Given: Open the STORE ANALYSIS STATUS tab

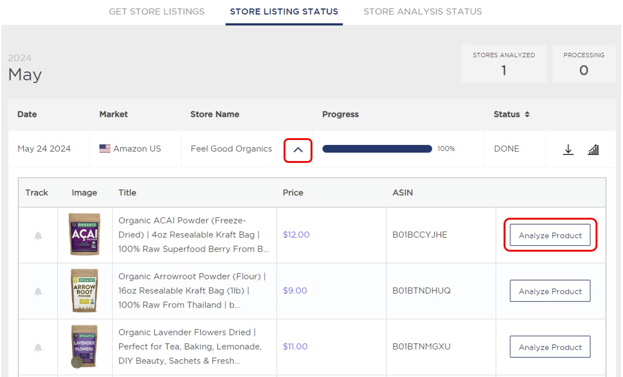Looking at the screenshot, I should (x=423, y=11).
